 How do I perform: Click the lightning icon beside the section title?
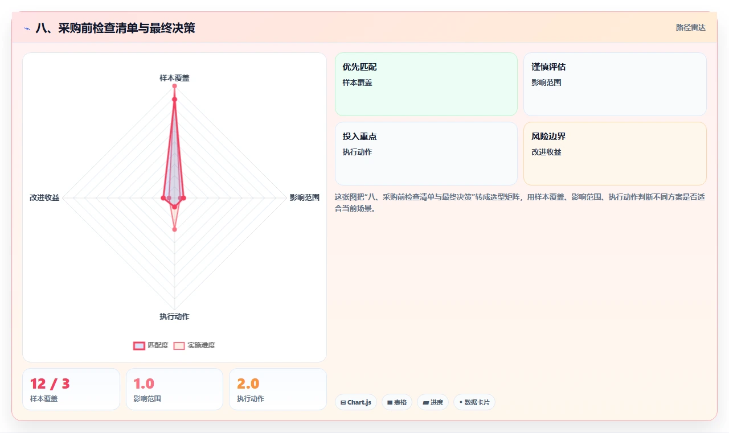[27, 28]
